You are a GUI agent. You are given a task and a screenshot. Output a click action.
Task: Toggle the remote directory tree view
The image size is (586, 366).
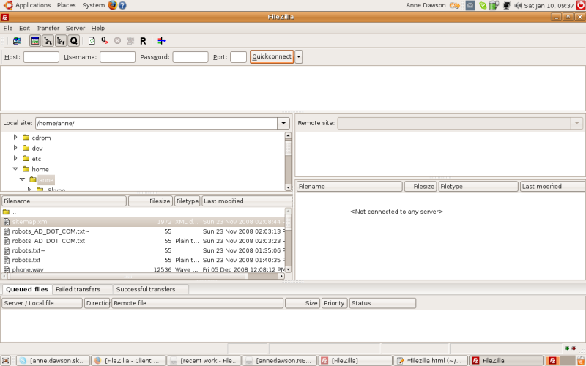[61, 41]
